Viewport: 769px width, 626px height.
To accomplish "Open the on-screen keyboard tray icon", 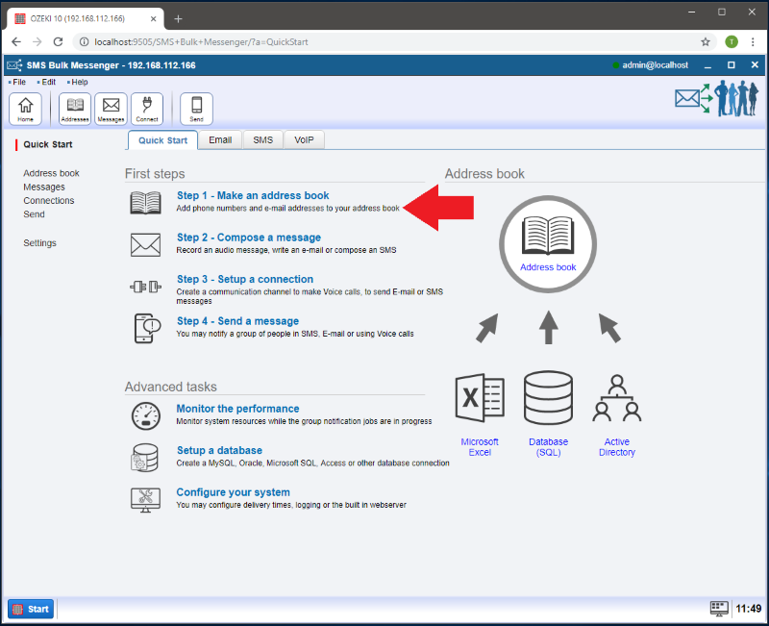I will (719, 609).
